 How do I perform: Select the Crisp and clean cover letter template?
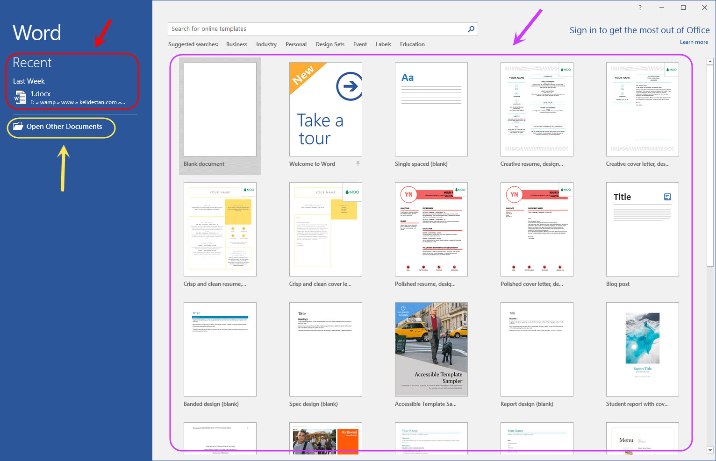click(x=326, y=229)
